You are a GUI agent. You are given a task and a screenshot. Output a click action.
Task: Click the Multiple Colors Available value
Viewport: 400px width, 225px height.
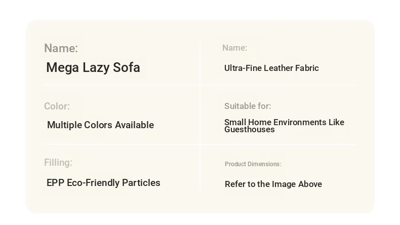101,125
